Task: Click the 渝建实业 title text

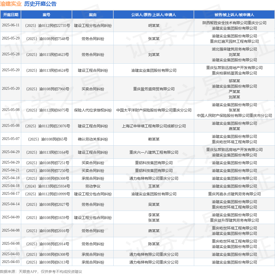Action: coord(11,4)
